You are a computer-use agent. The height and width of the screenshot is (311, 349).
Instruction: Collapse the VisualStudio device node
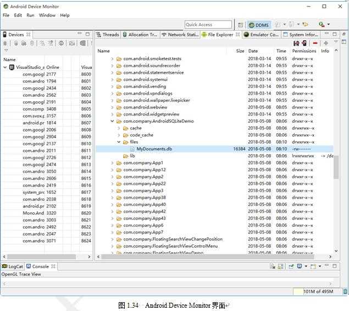tap(5, 67)
